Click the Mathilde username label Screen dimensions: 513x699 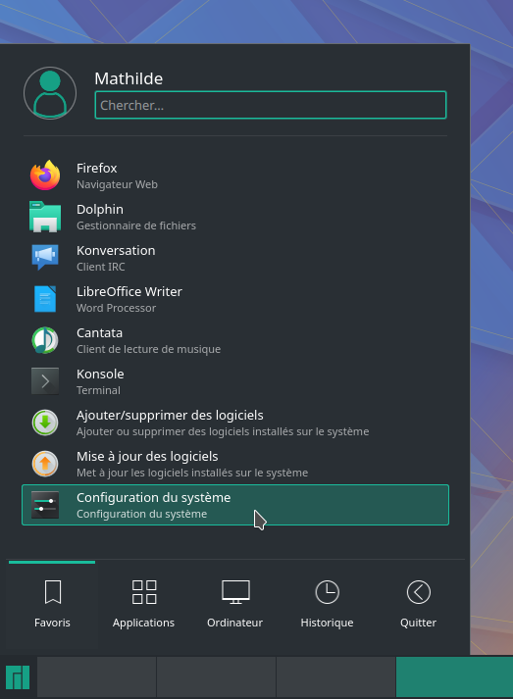click(128, 78)
